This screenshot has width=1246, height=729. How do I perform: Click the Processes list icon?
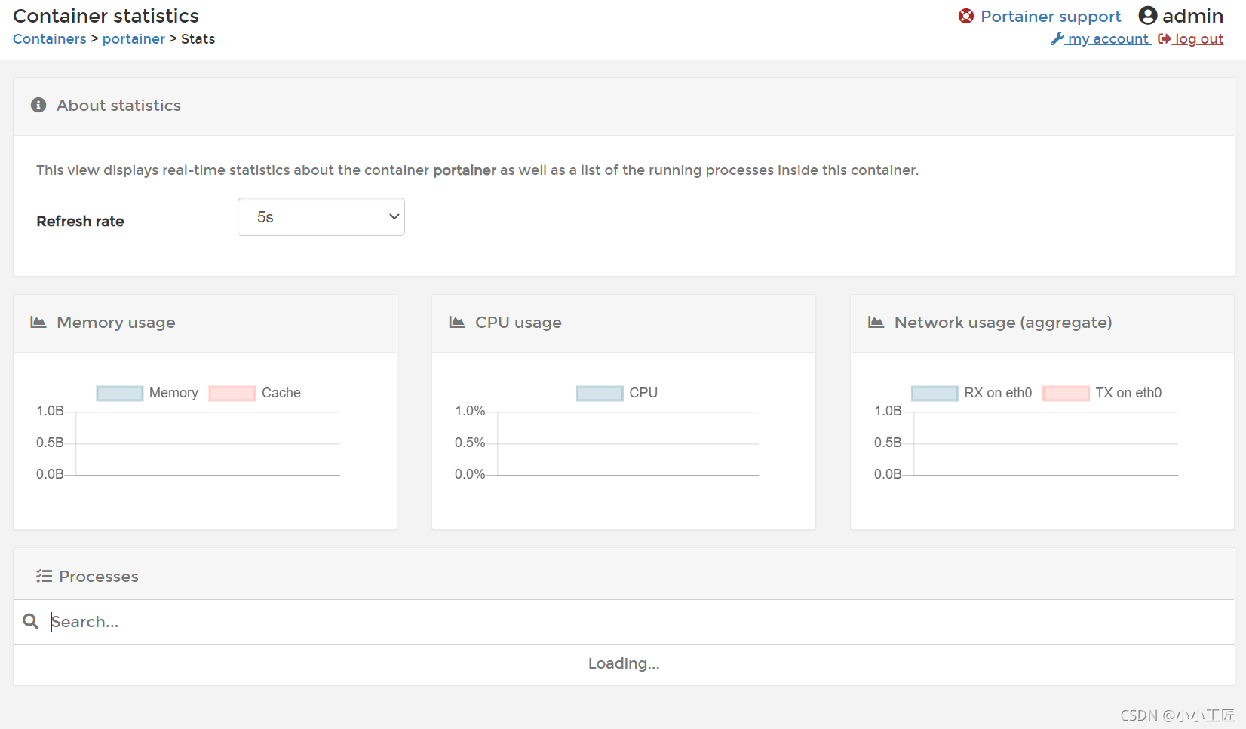[x=44, y=577]
